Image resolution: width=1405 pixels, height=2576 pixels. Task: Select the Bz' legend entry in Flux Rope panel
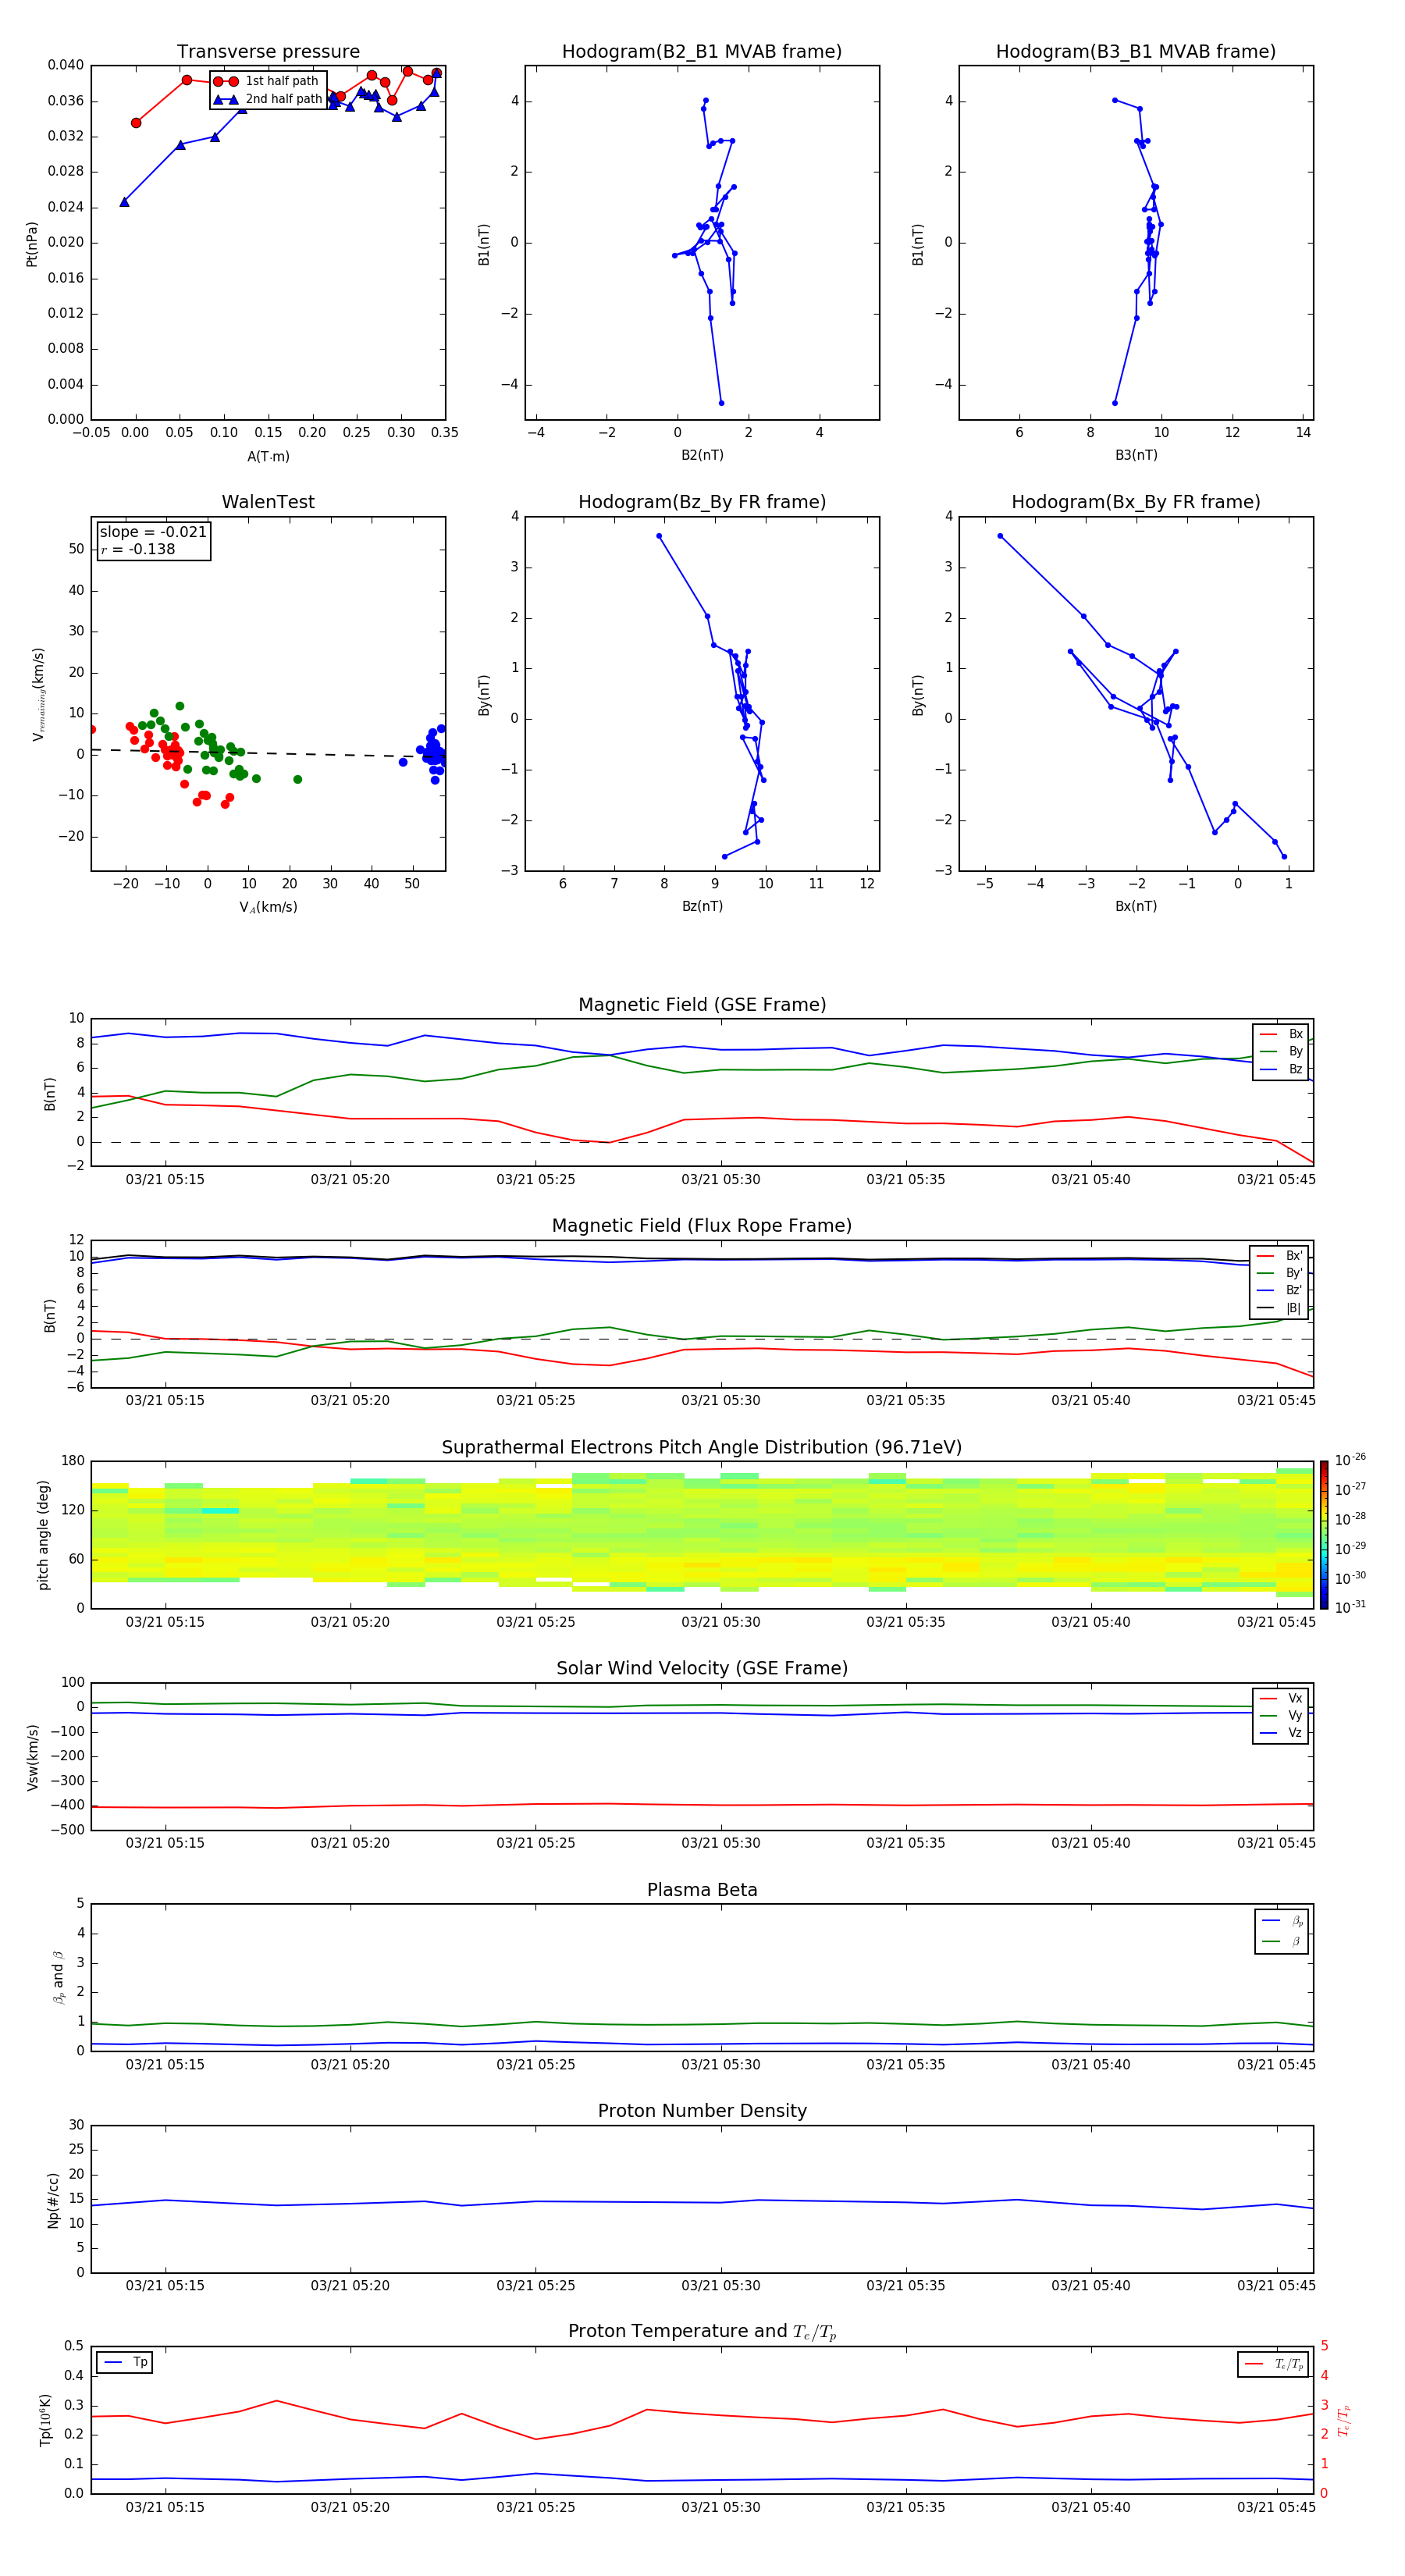(x=1279, y=1291)
